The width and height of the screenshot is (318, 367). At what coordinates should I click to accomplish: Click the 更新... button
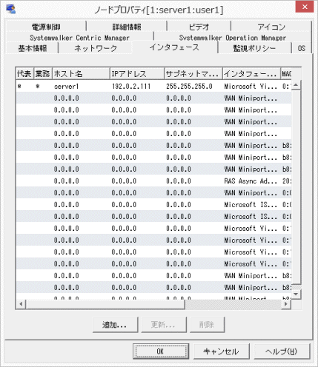pos(163,325)
